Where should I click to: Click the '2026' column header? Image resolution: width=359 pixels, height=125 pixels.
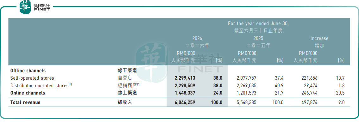tap(197, 38)
